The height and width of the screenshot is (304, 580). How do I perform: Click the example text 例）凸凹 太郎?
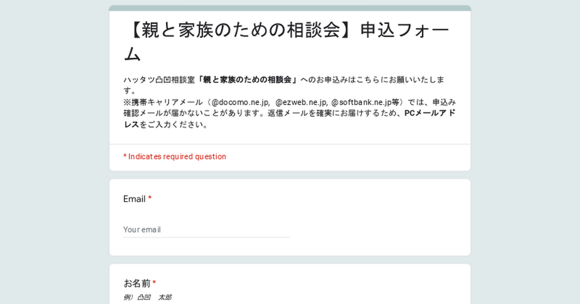pyautogui.click(x=147, y=297)
